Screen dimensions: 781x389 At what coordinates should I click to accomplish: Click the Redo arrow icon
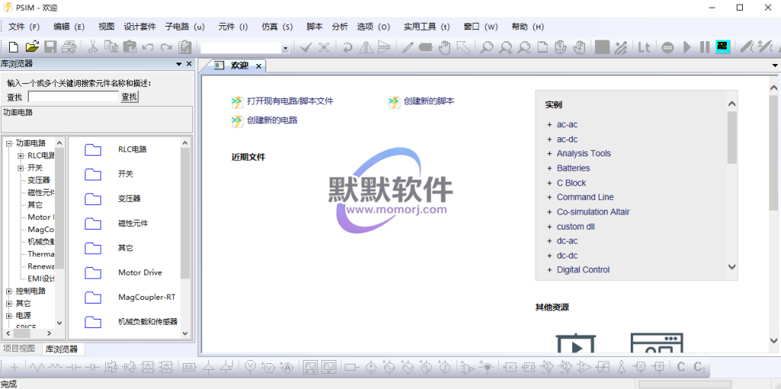tap(166, 47)
